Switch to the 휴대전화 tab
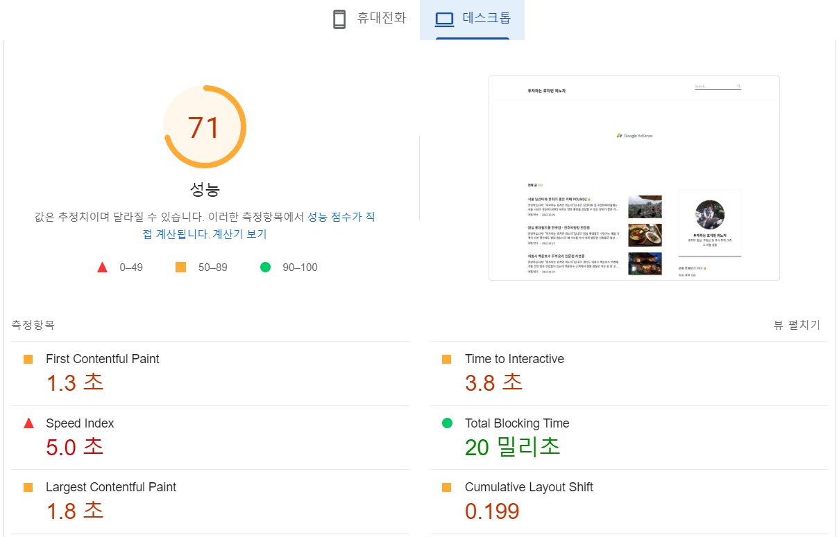This screenshot has width=839, height=537. point(368,19)
